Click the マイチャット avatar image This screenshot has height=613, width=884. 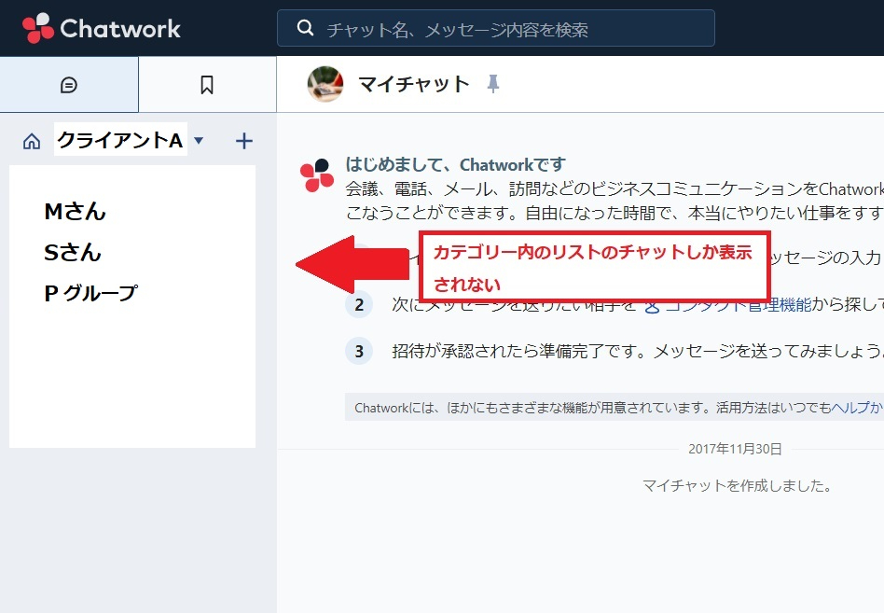tap(325, 84)
